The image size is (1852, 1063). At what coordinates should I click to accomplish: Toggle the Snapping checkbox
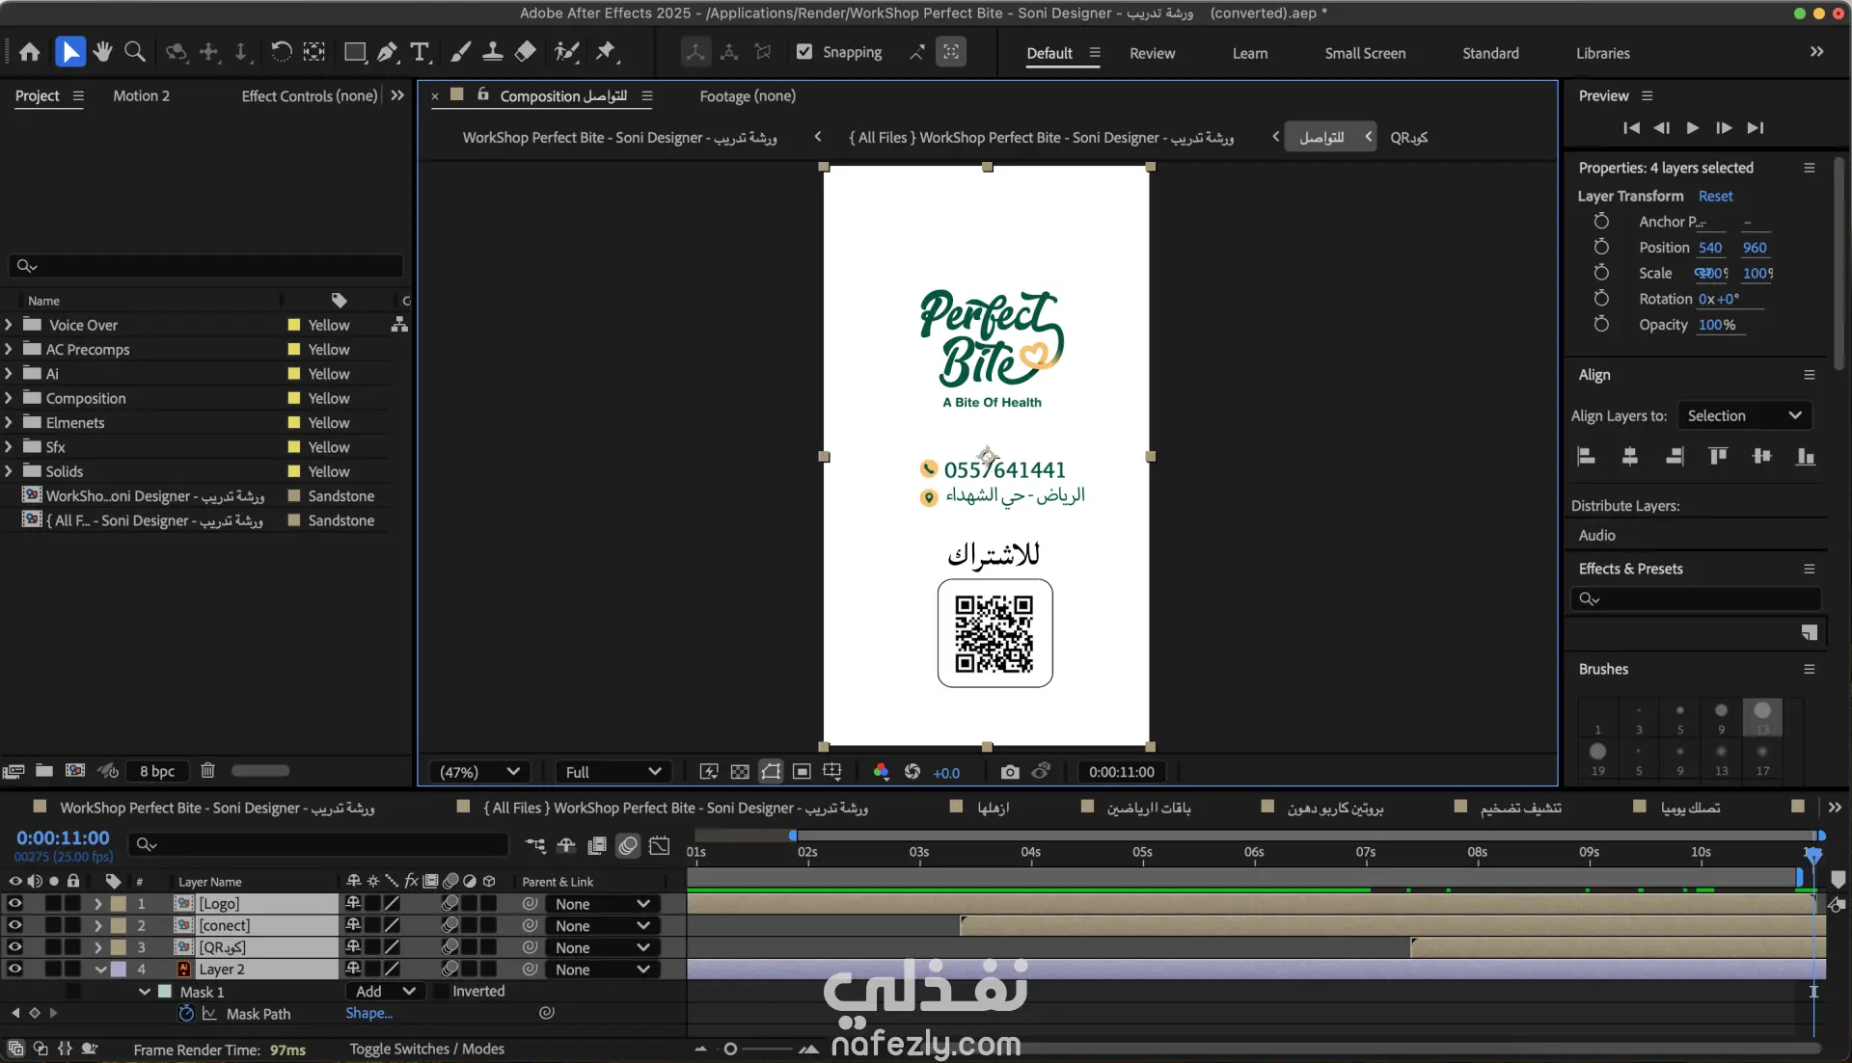click(804, 52)
